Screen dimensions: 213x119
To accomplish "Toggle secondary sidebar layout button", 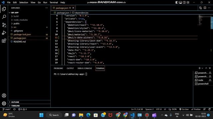I will [184, 2].
